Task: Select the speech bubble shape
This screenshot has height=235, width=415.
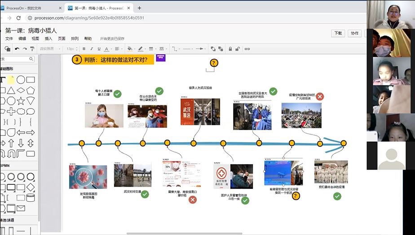Action: pyautogui.click(x=31, y=111)
